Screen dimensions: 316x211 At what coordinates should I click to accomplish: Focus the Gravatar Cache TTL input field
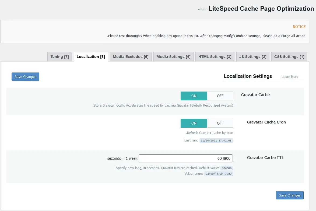click(x=185, y=158)
